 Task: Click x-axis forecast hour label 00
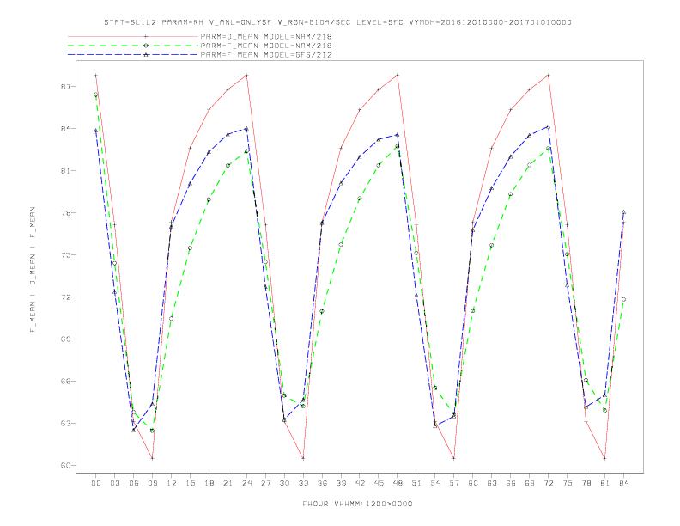(x=96, y=483)
